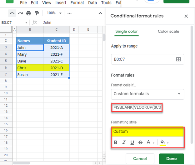This screenshot has width=195, height=165.
Task: Close the Conditional format rules panel
Action: (186, 16)
